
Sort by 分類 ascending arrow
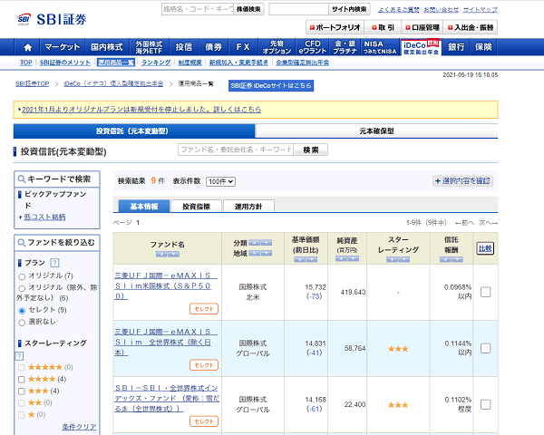(254, 243)
